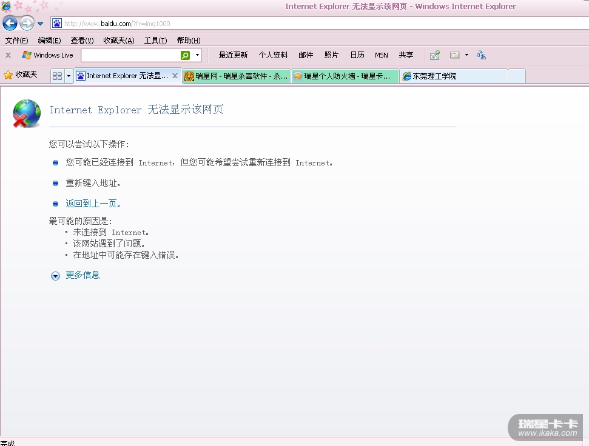The width and height of the screenshot is (589, 446).
Task: Open the 工具(T) menu
Action: click(155, 41)
